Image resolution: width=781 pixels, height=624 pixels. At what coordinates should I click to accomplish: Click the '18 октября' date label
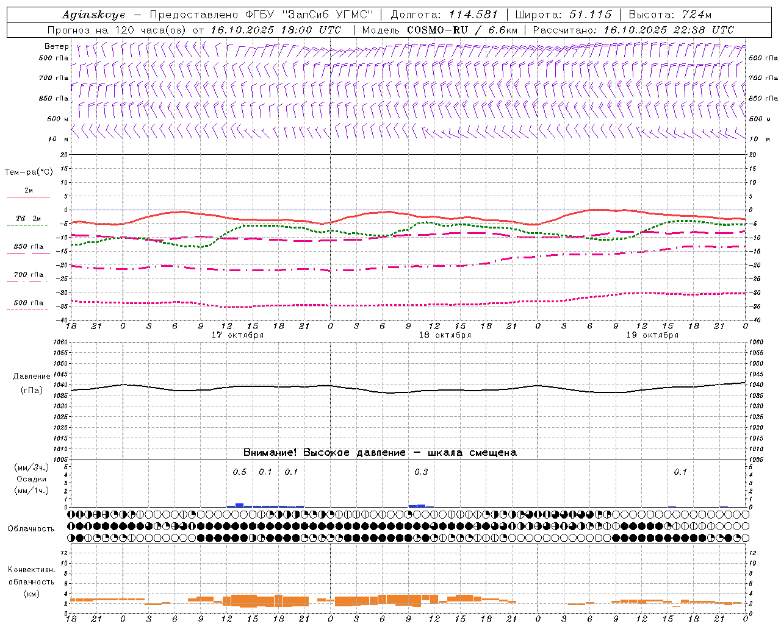tap(445, 335)
